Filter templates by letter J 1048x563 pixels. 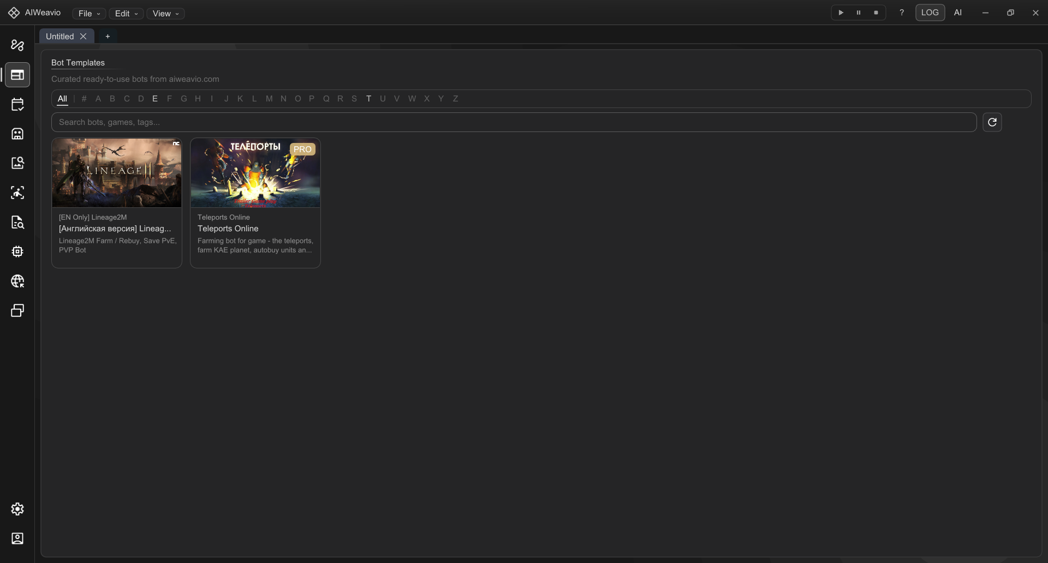tap(226, 99)
